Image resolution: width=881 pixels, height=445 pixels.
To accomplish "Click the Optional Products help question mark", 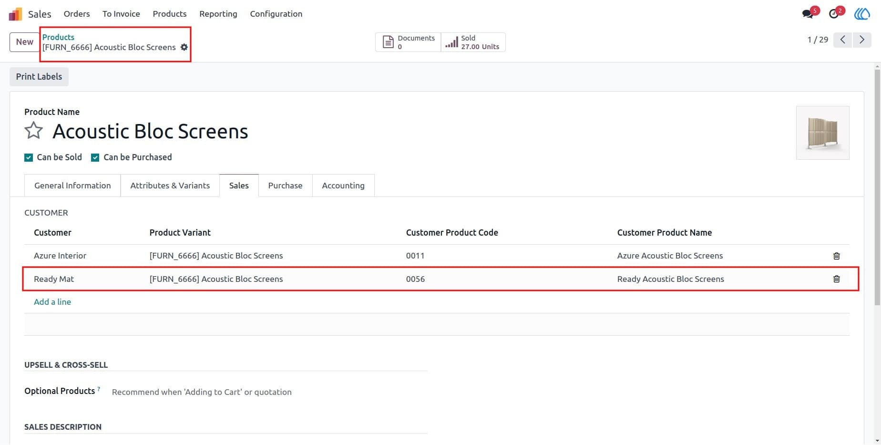I will coord(99,389).
